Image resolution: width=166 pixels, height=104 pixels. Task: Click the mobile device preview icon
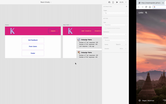tap(113, 2)
